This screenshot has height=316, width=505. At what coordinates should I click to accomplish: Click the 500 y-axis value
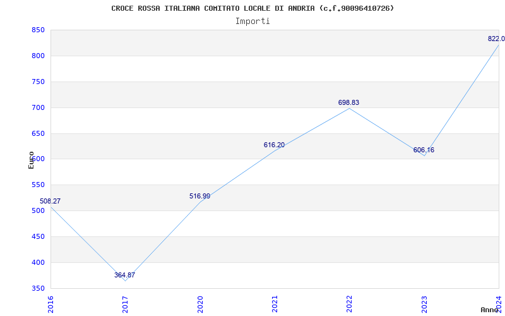tap(38, 211)
